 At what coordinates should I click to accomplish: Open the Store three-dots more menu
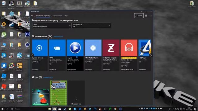(x=151, y=16)
